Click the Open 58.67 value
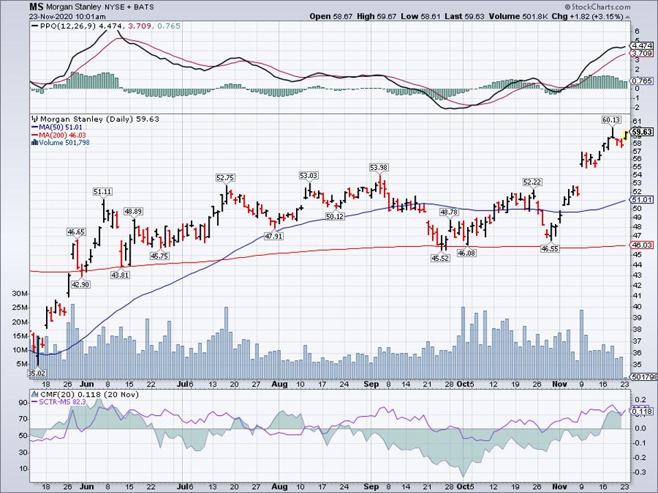 pos(332,17)
